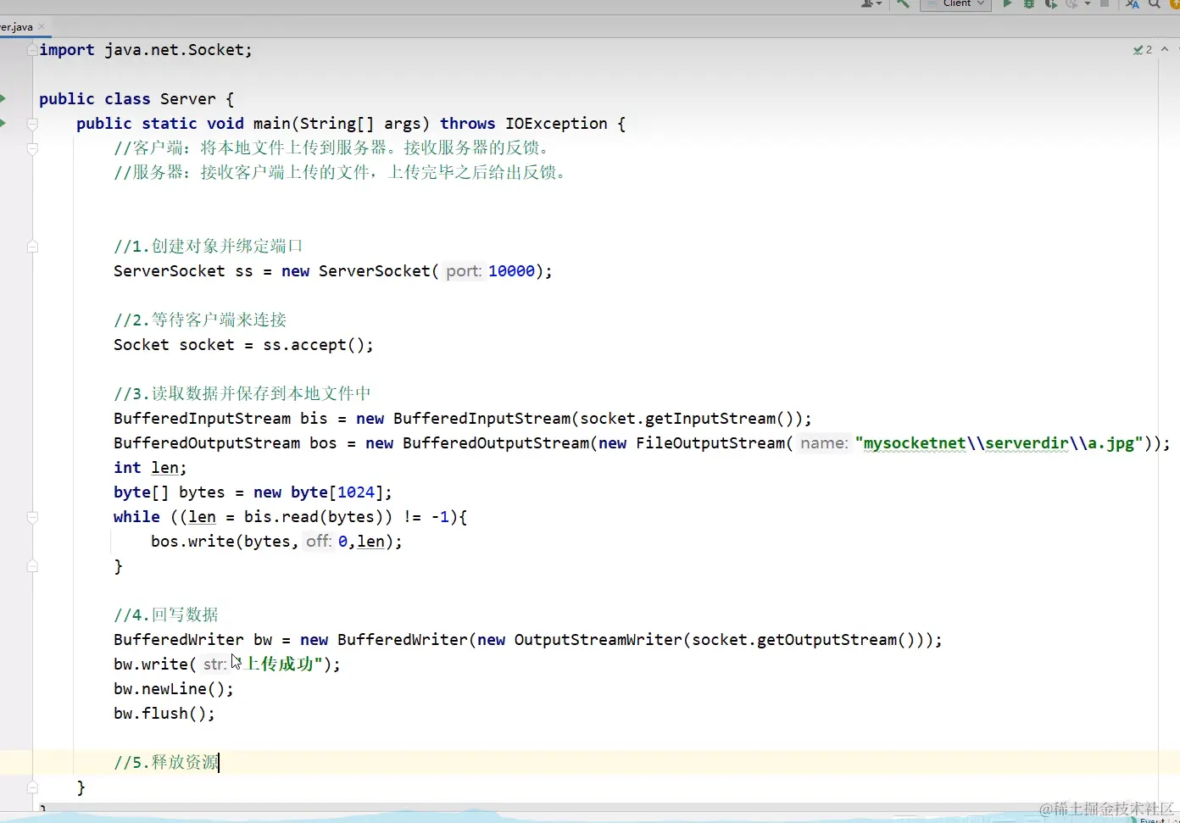
Task: Close the Server.java editor tab
Action: (x=42, y=27)
